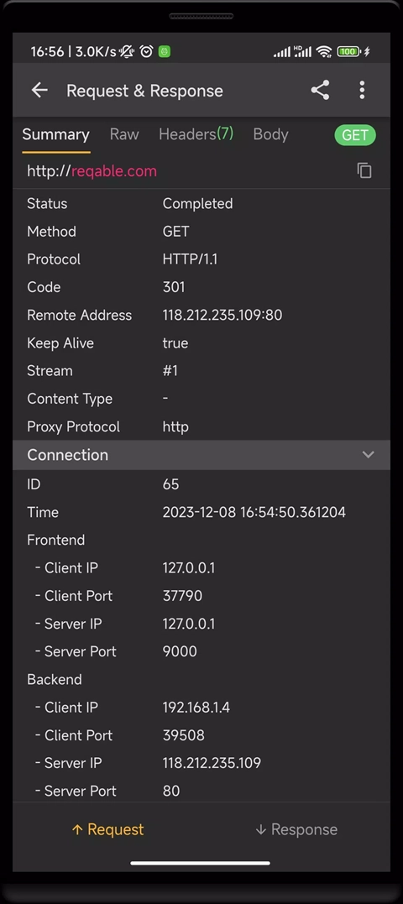
Task: Tap the green GET method badge
Action: [355, 135]
